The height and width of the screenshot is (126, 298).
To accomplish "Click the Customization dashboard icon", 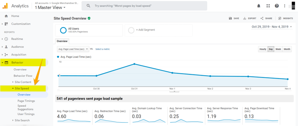I will coord(6,24).
